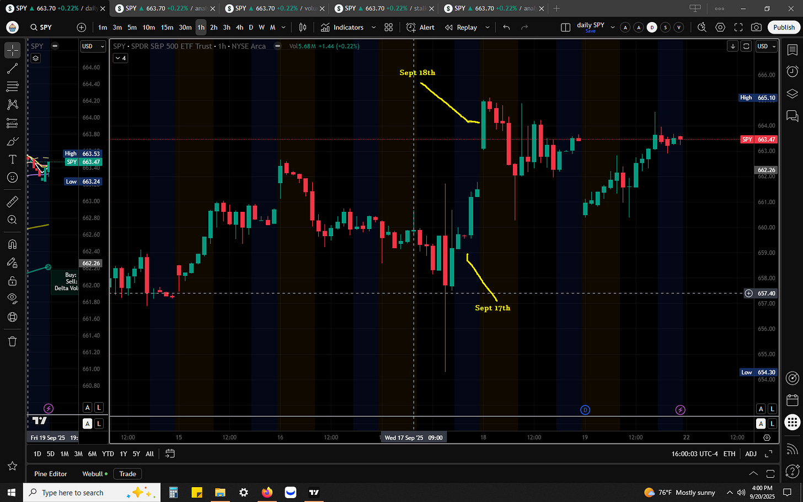This screenshot has width=803, height=502.
Task: Open the Trade panel button
Action: click(x=127, y=473)
